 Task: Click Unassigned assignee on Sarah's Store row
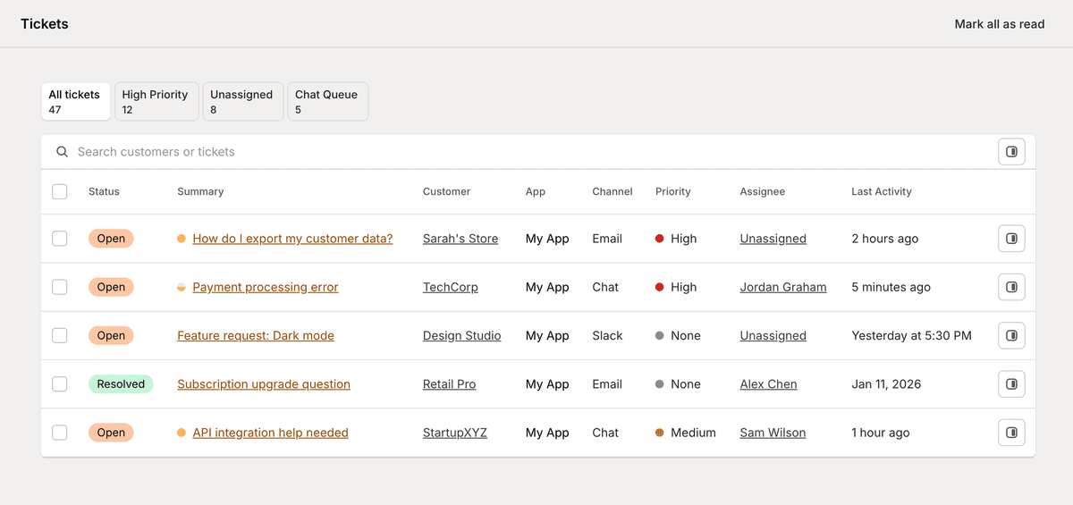click(x=773, y=239)
